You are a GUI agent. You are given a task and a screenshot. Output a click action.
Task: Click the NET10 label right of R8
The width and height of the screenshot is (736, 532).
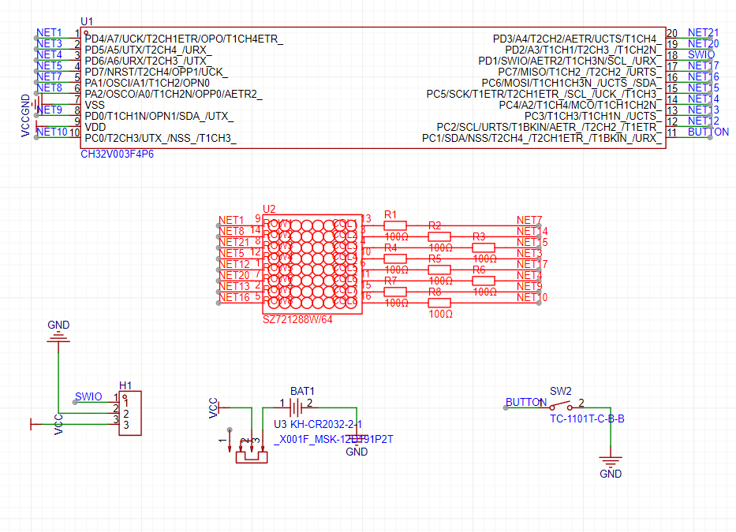532,297
